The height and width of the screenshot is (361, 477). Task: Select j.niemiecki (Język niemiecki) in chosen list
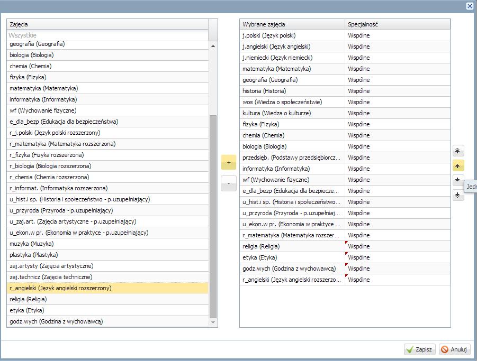click(x=345, y=58)
